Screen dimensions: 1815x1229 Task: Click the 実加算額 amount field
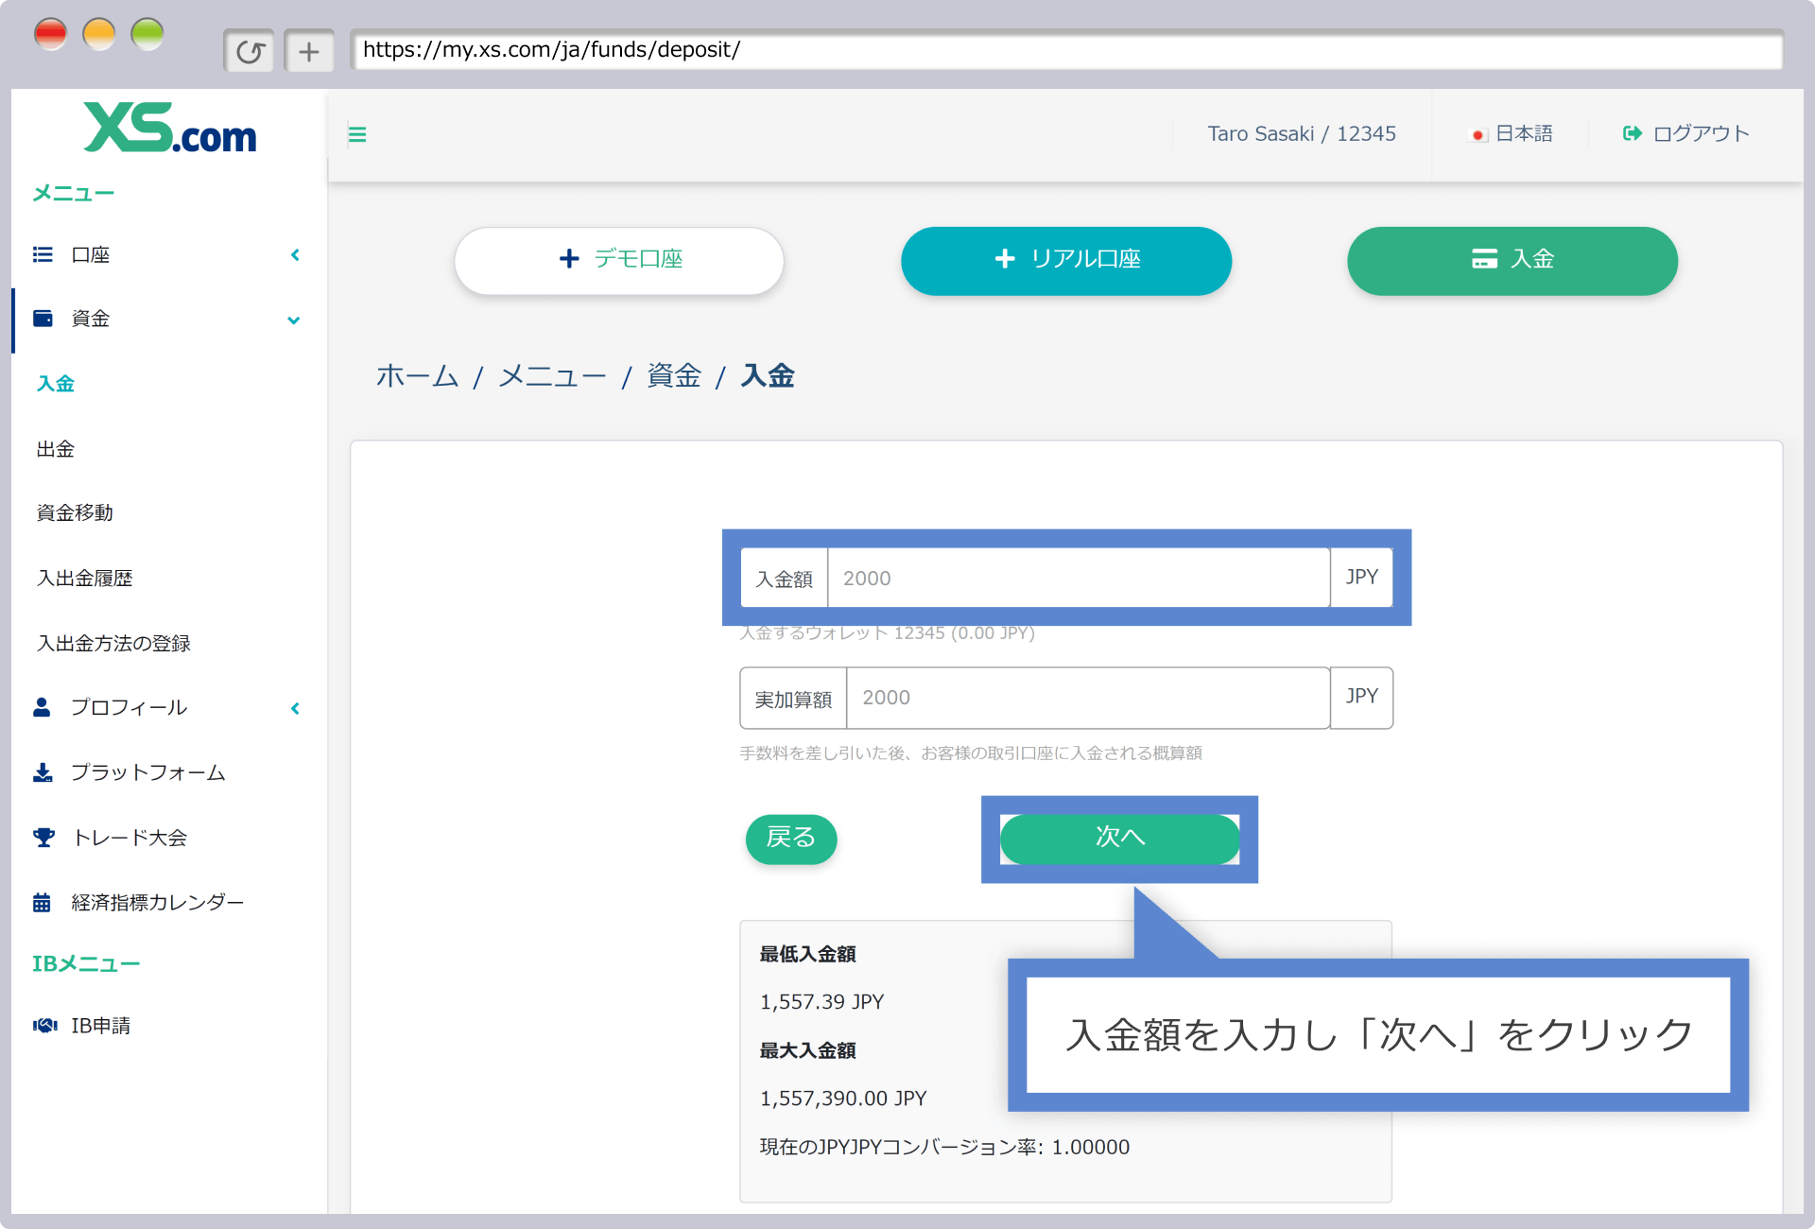click(x=1088, y=698)
